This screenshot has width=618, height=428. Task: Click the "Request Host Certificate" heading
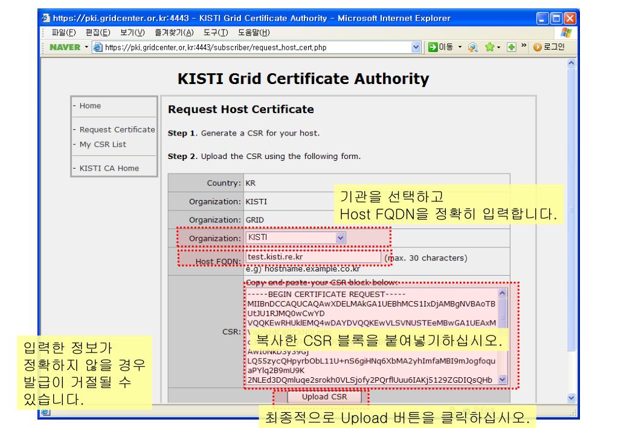click(241, 109)
